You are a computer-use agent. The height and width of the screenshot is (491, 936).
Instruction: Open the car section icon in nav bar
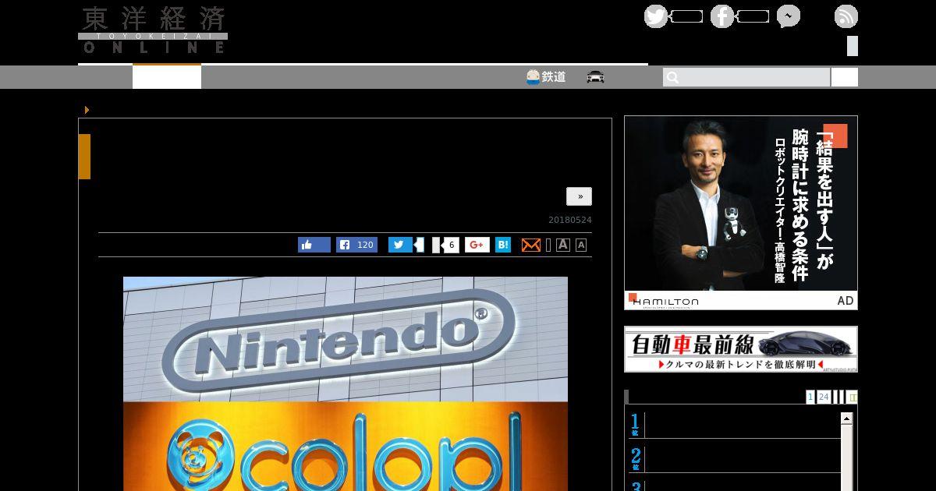pyautogui.click(x=595, y=77)
